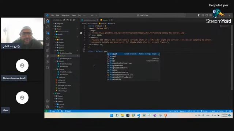The height and width of the screenshot is (131, 234).
Task: Toggle the secondary side bar layout icon
Action: (207, 15)
